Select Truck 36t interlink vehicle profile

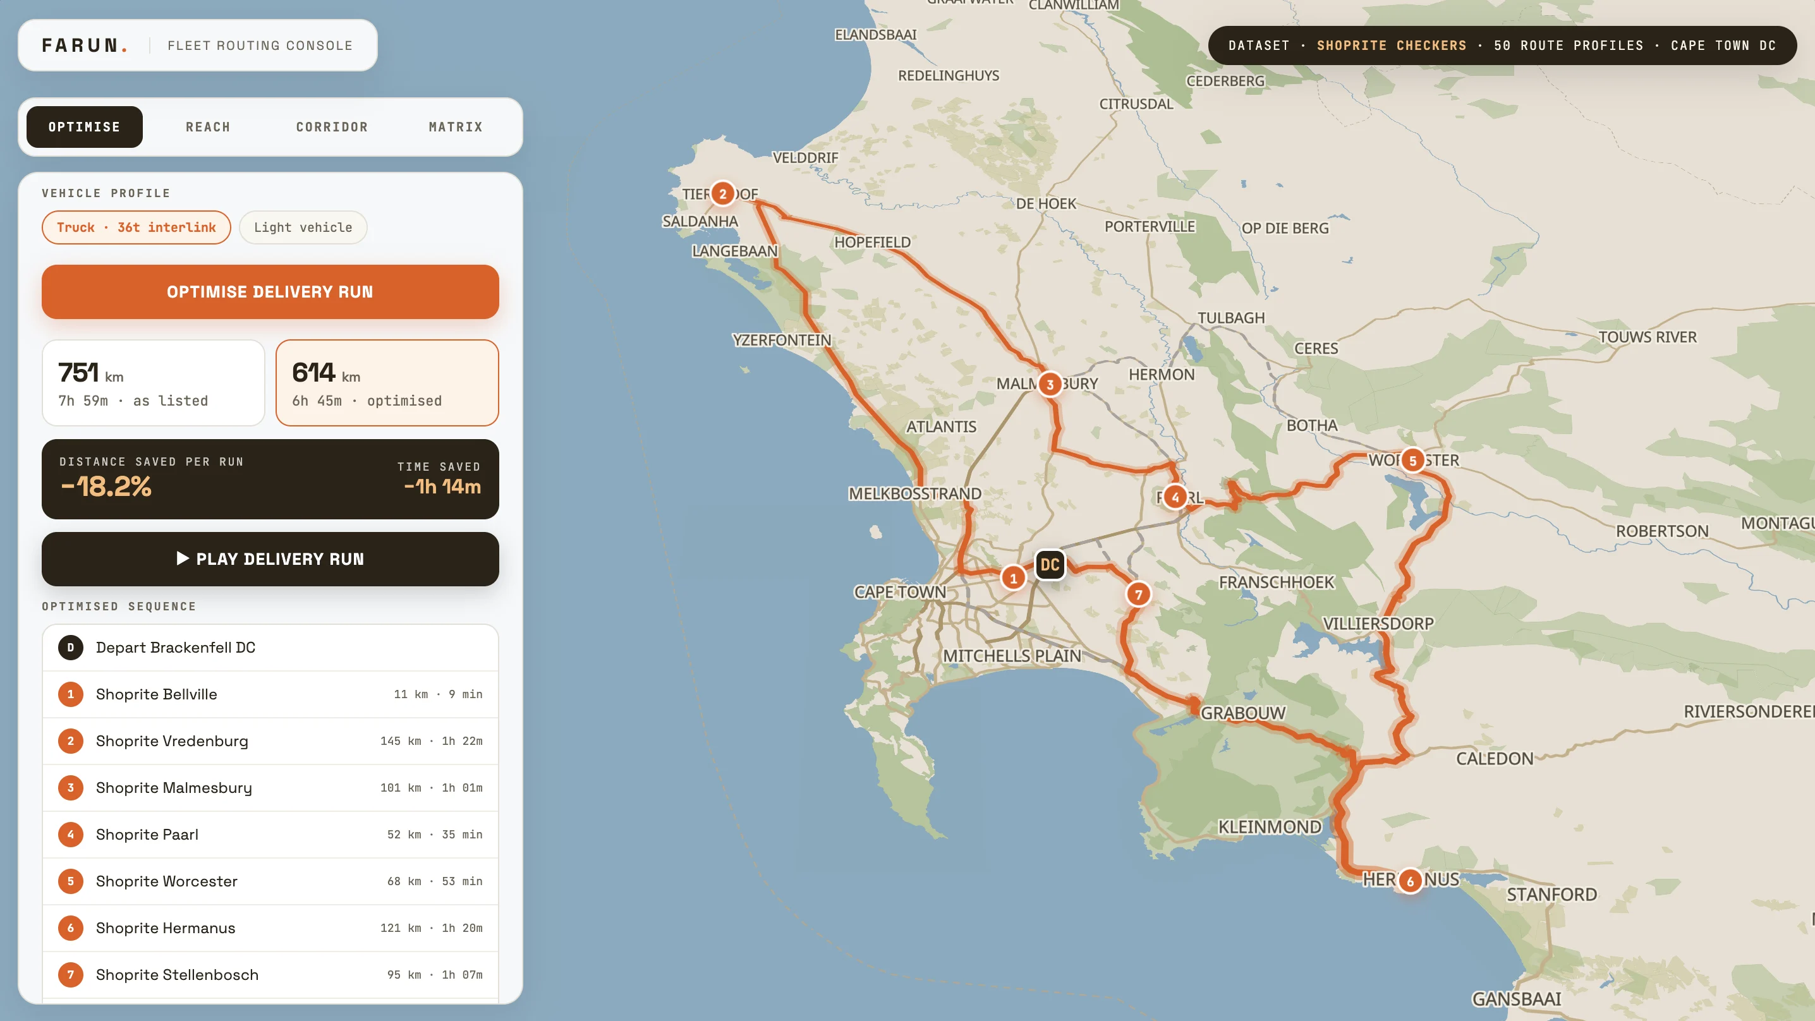coord(136,227)
